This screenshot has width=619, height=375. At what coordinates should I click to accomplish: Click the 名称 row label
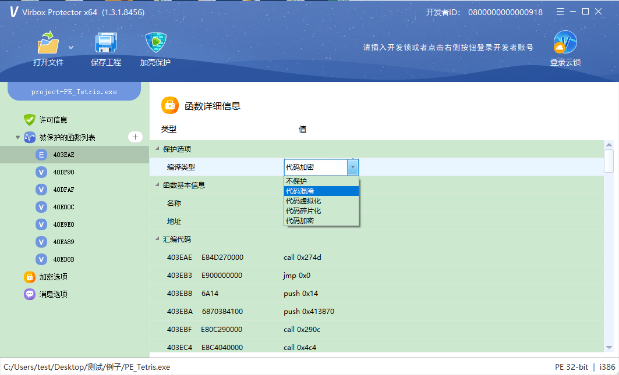pyautogui.click(x=174, y=203)
